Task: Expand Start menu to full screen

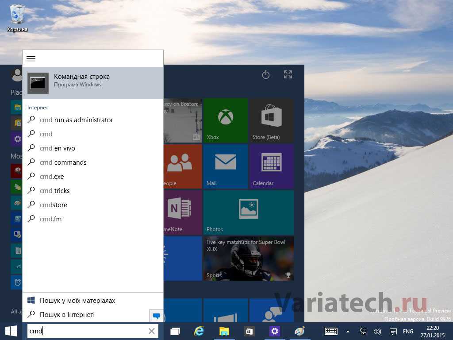Action: coord(288,75)
